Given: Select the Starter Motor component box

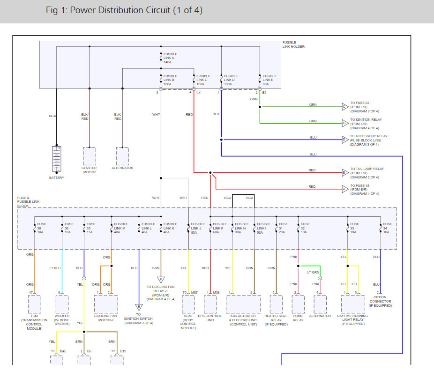Looking at the screenshot, I should [x=90, y=156].
